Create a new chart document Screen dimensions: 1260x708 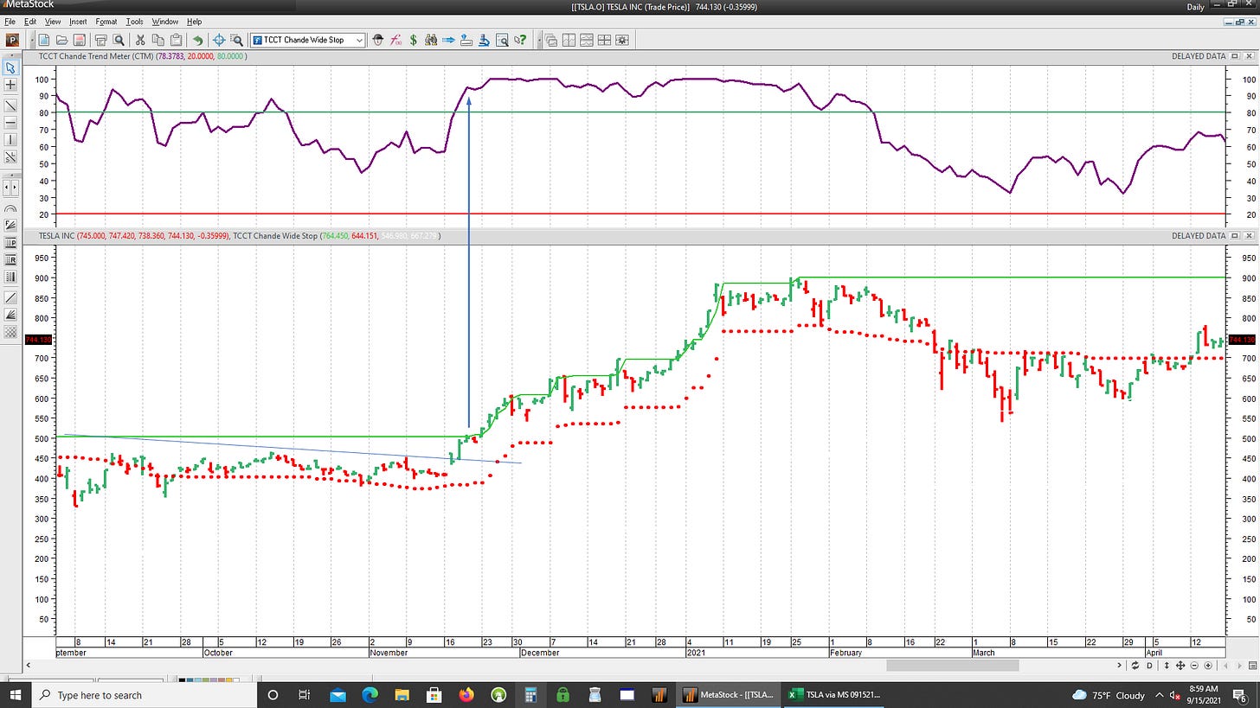point(44,40)
